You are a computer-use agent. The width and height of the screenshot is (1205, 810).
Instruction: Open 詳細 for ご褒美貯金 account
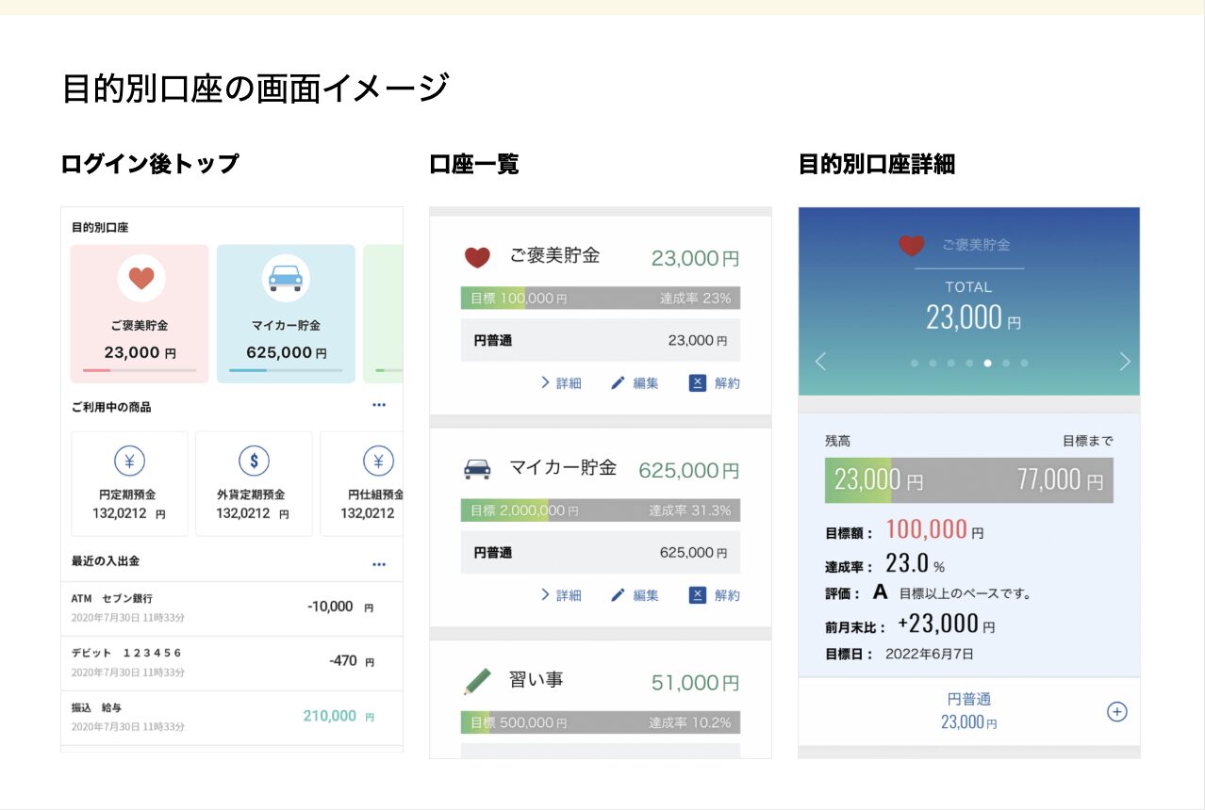tap(561, 383)
